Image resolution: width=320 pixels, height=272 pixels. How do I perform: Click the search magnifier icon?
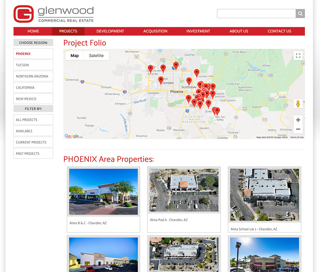click(x=300, y=13)
